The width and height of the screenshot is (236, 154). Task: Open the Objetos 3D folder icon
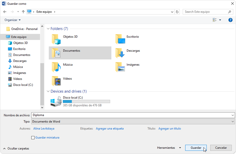56,39
